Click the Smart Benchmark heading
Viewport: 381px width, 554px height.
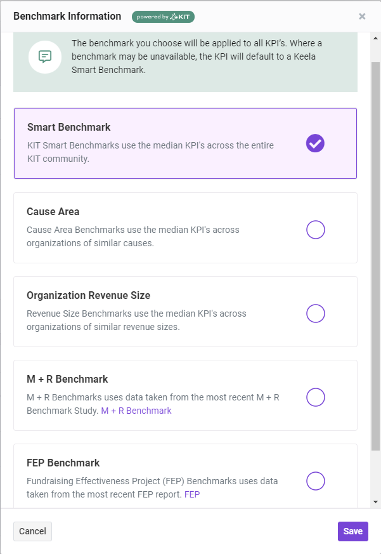(x=69, y=127)
